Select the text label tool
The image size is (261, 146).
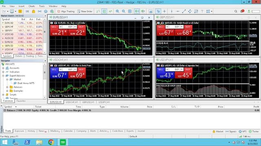point(202,11)
